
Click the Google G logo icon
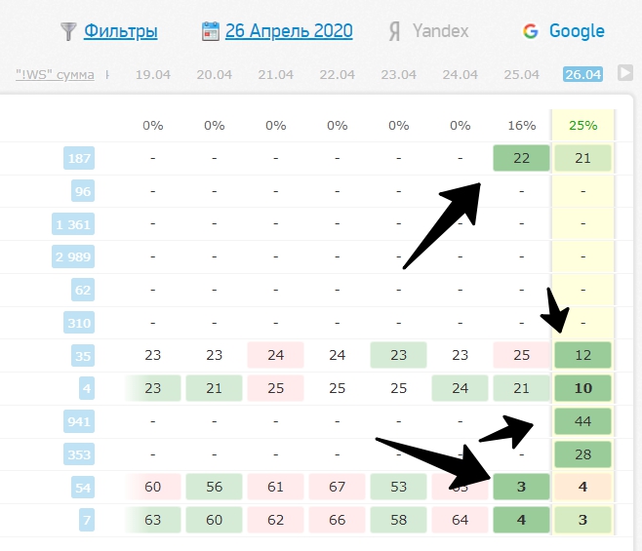pos(530,31)
